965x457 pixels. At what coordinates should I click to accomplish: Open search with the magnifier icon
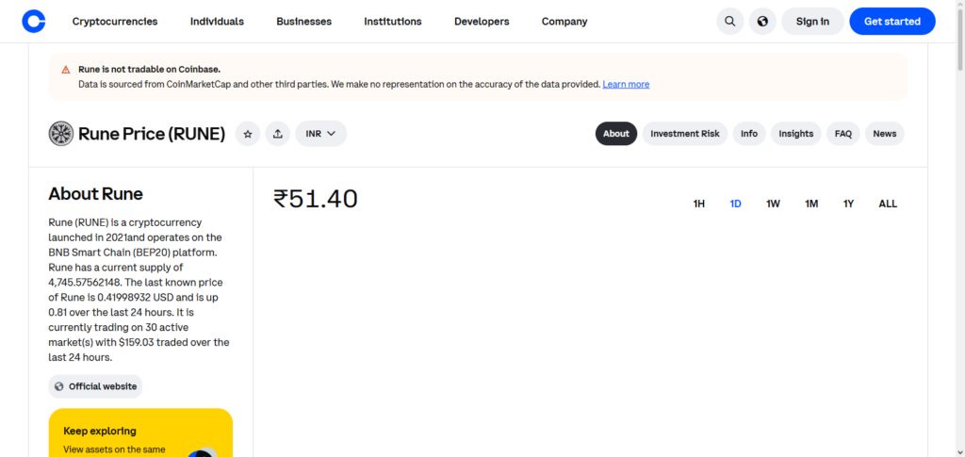(730, 22)
